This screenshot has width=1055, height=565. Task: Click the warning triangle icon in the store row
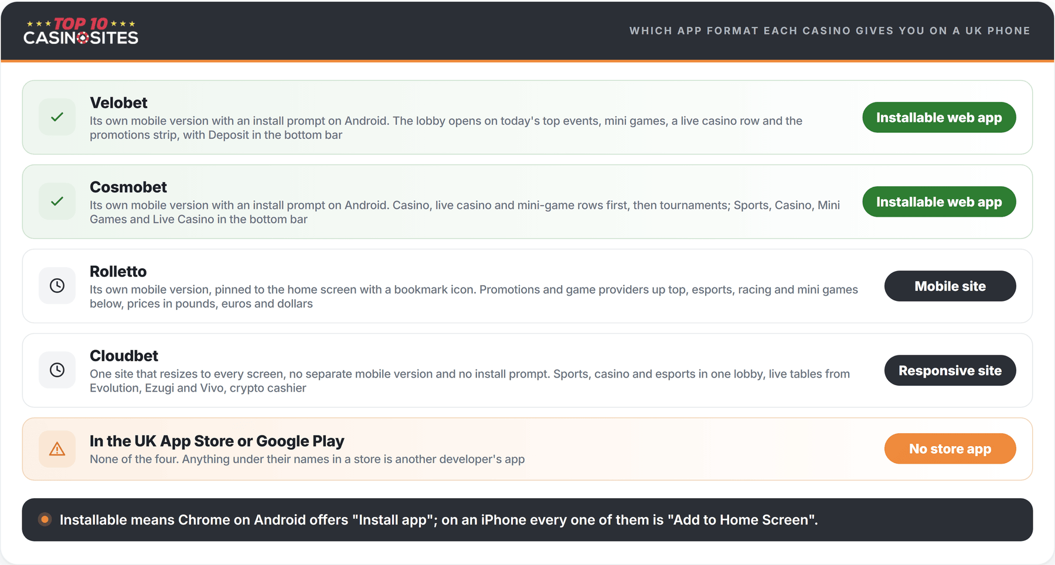(57, 449)
